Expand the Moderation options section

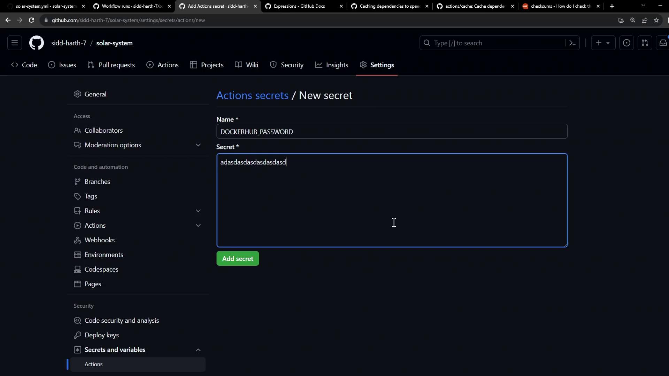tap(198, 145)
